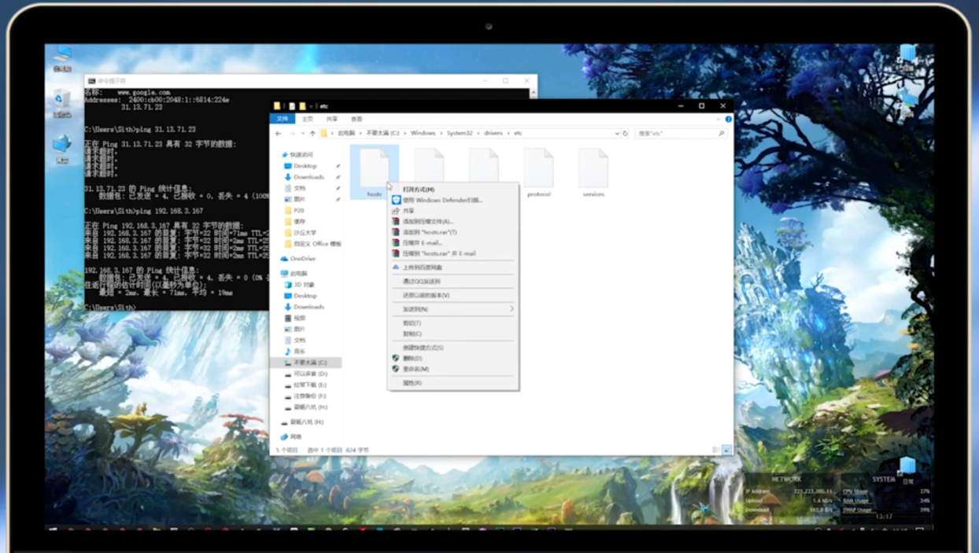Scan with Windows Defender from context menu
The height and width of the screenshot is (553, 979).
[441, 201]
